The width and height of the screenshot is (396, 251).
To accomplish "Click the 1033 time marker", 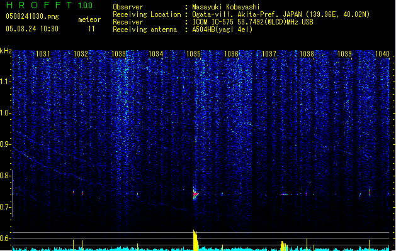I will [x=118, y=54].
